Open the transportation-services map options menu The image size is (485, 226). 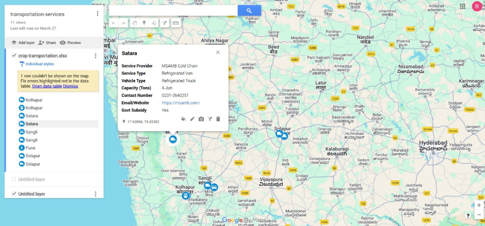(98, 13)
